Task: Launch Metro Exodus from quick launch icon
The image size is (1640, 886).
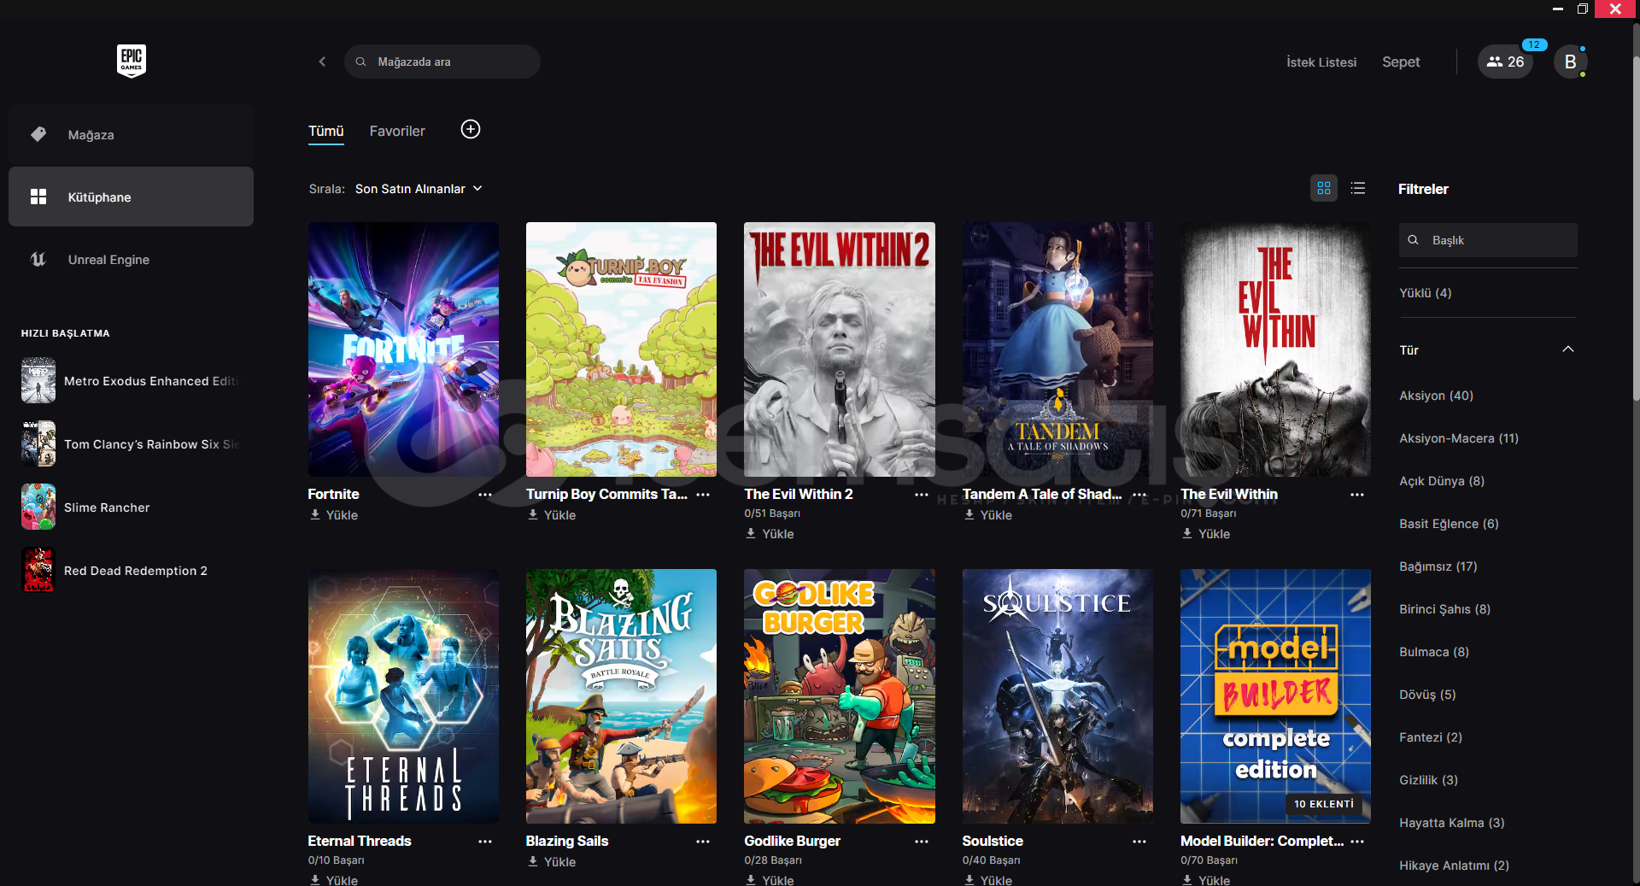Action: (x=38, y=380)
